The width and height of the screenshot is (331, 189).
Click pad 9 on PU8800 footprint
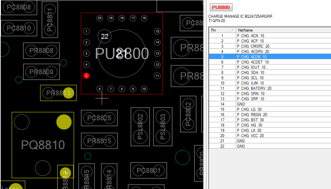(133, 89)
